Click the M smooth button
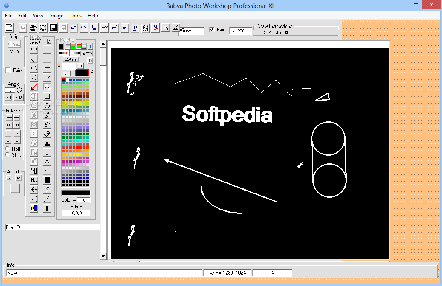Screen dimensions: 442x286 pos(19,178)
